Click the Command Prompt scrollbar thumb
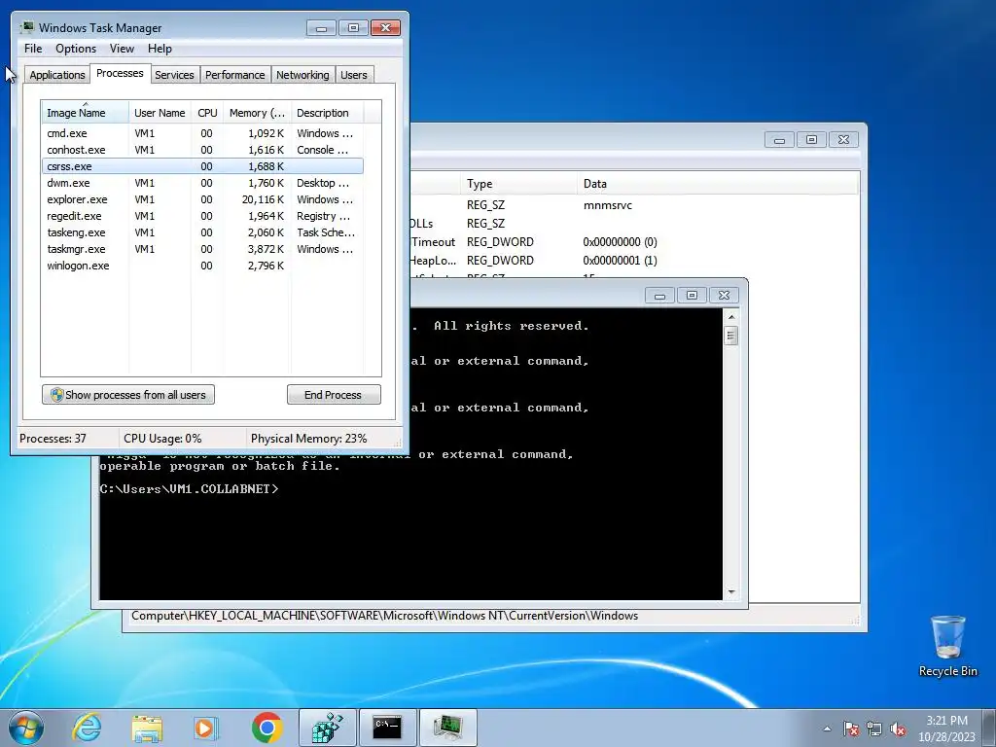996x747 pixels. [x=731, y=336]
